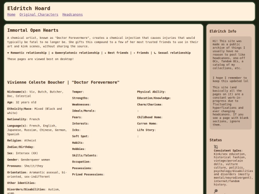Click the Orientation label
This screenshot has width=259, height=194.
click(x=17, y=172)
